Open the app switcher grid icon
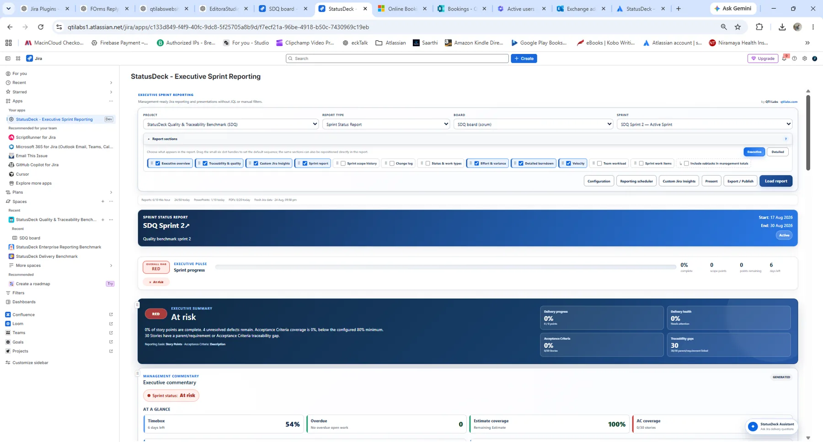 coord(18,59)
